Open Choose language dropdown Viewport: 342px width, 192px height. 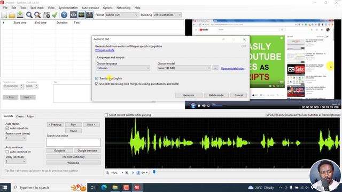(123, 68)
